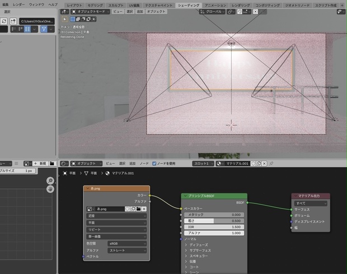The width and height of the screenshot is (347, 274).
Task: Toggle proportional editing button in viewport header
Action: (x=255, y=12)
